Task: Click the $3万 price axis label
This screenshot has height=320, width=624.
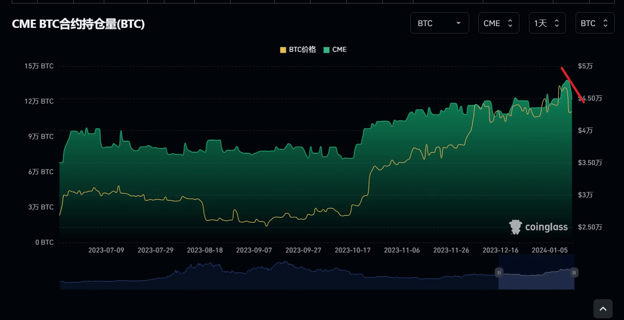Action: (x=585, y=195)
